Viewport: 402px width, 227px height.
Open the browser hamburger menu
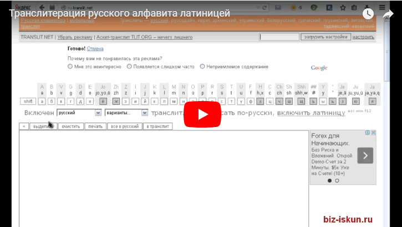click(382, 7)
